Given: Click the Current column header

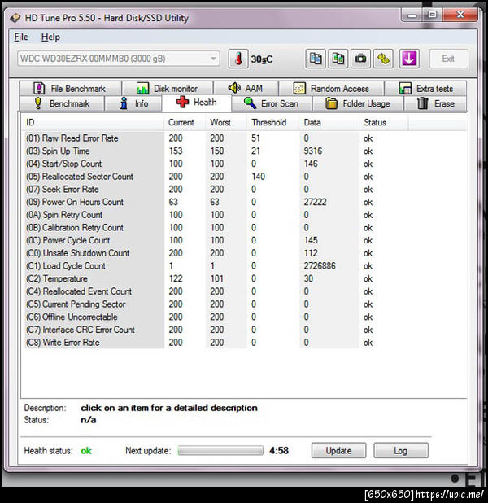Looking at the screenshot, I should [x=185, y=123].
